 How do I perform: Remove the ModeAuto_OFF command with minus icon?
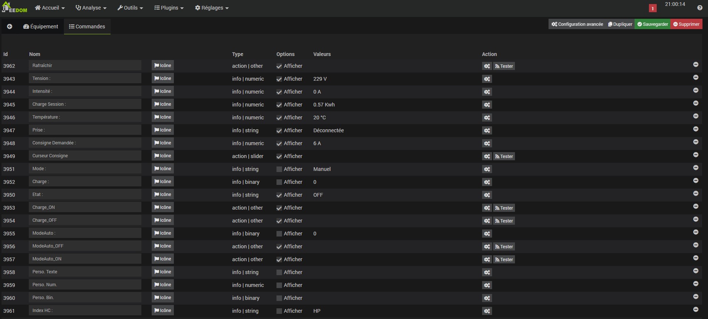(x=695, y=245)
